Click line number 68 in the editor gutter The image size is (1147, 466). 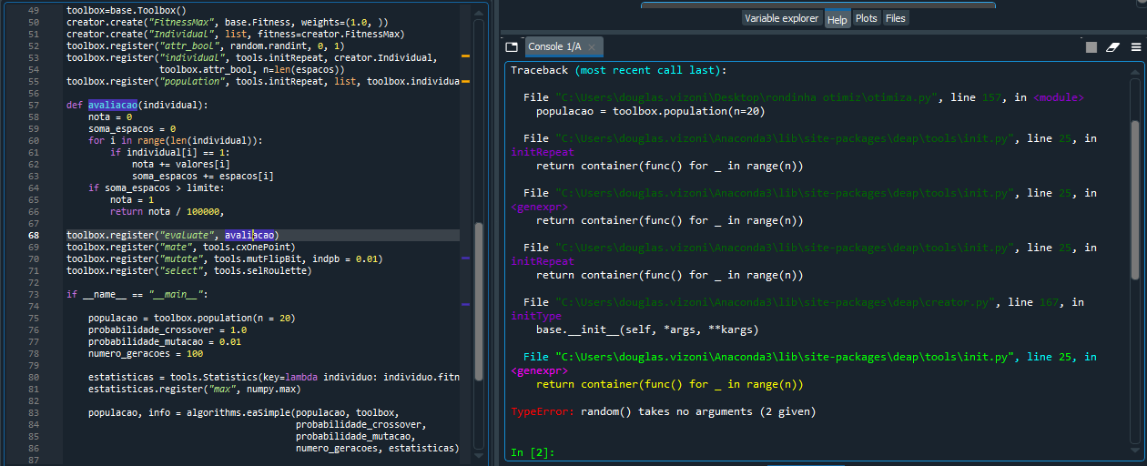click(x=34, y=235)
